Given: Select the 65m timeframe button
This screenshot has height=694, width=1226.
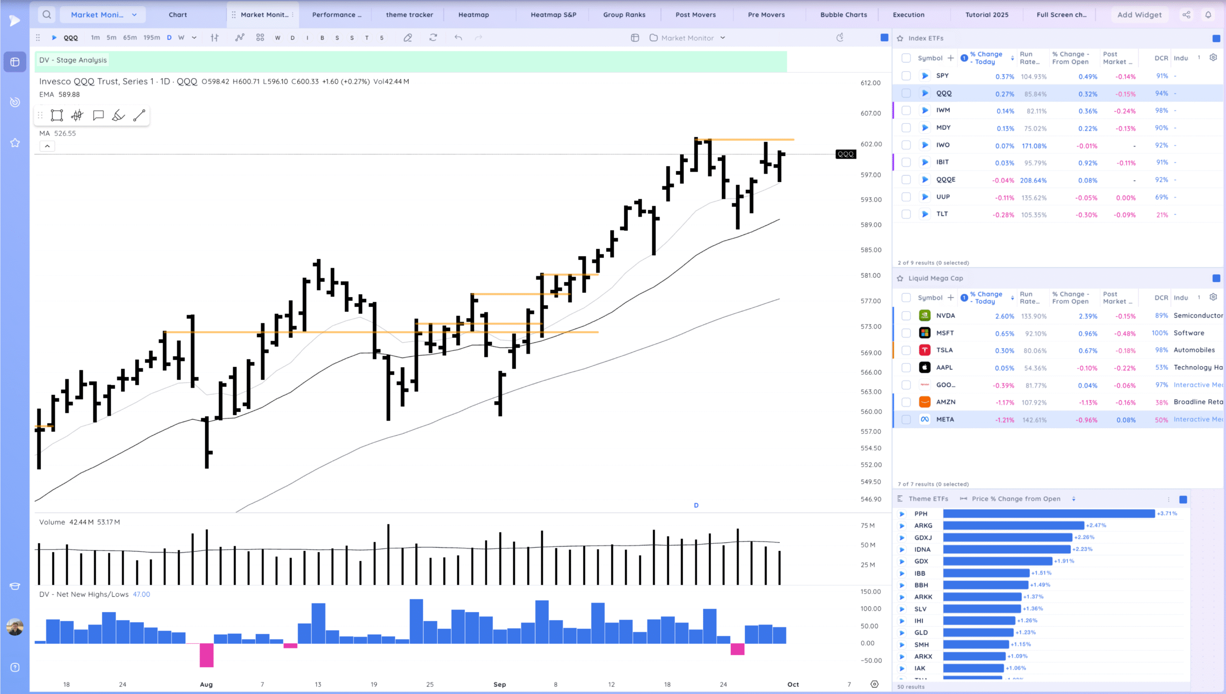Looking at the screenshot, I should (130, 38).
